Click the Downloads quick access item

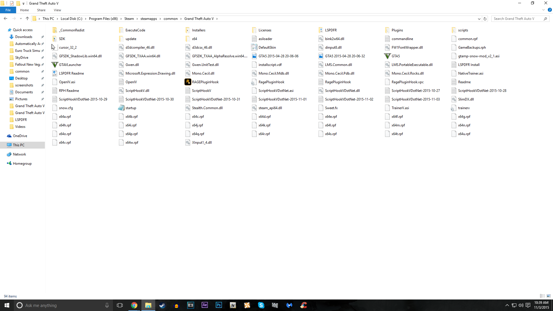click(24, 37)
